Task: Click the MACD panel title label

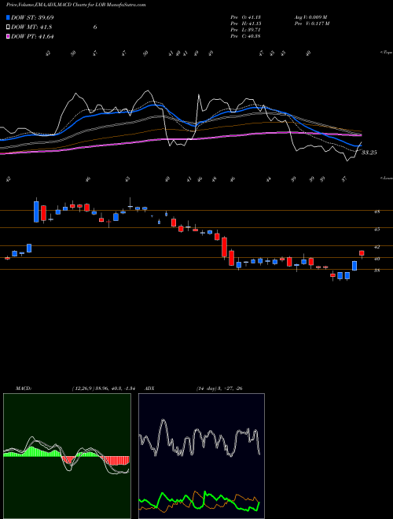Action: pyautogui.click(x=24, y=388)
